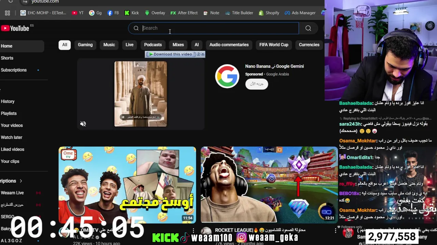Open the Shopify bookmark
Screen dimensions: 437x245
click(x=269, y=13)
